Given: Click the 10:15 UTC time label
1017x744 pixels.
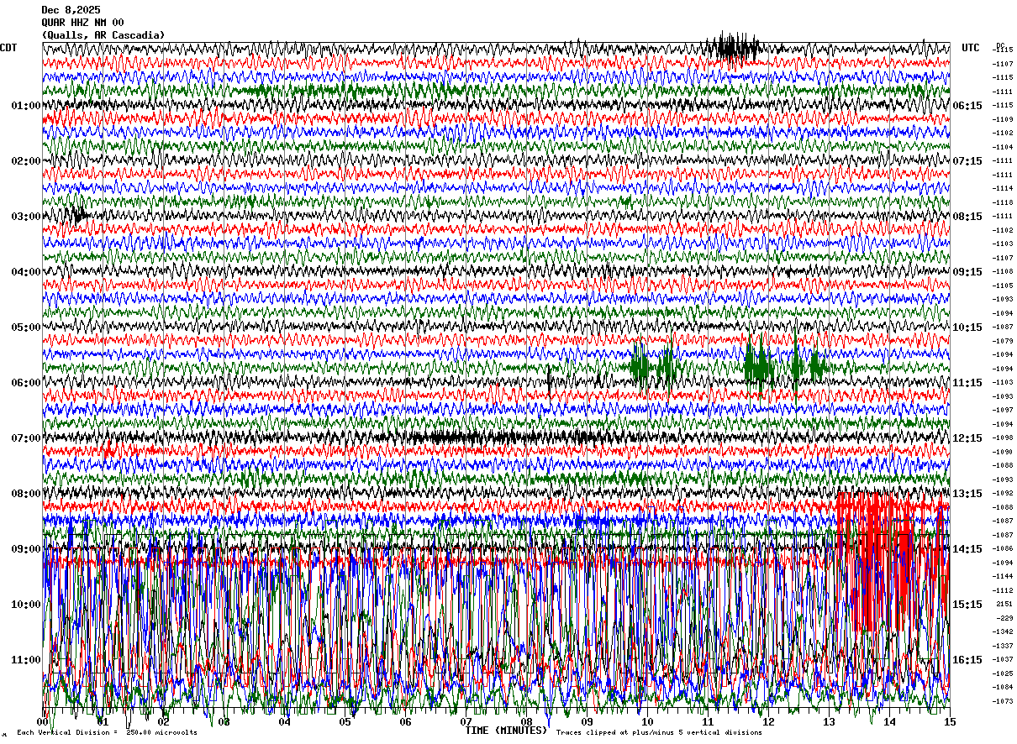Looking at the screenshot, I should (968, 327).
